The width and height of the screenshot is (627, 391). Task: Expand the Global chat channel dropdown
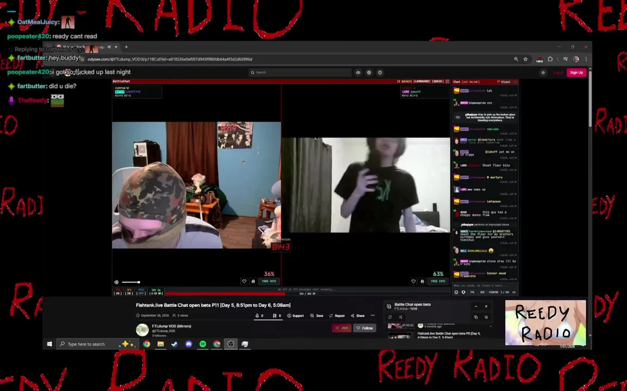pos(507,81)
